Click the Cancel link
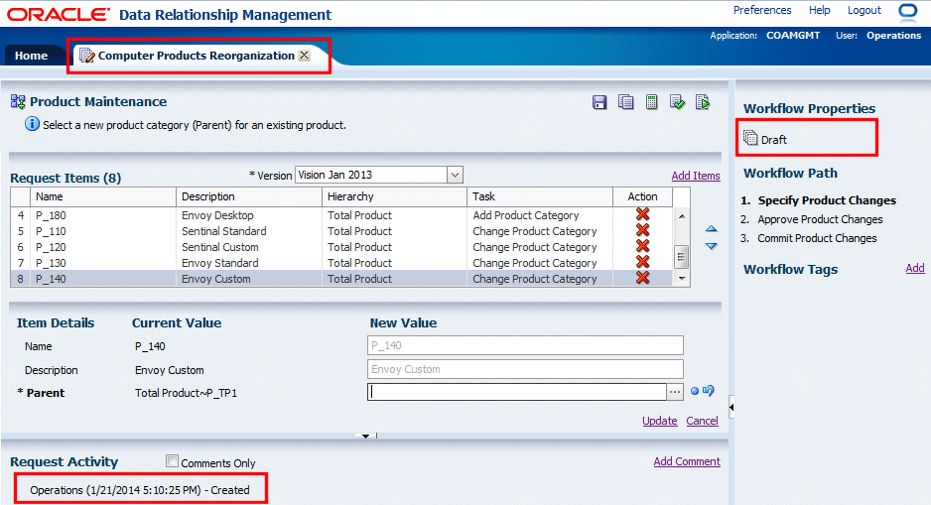The image size is (931, 505). [702, 421]
